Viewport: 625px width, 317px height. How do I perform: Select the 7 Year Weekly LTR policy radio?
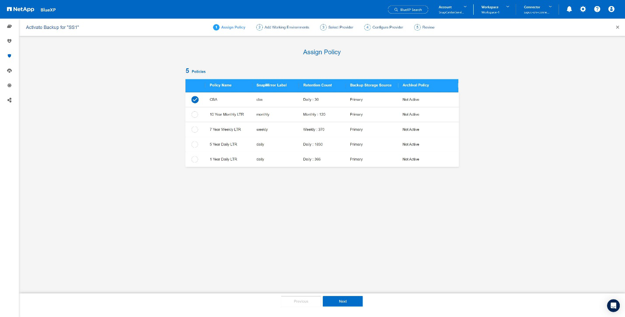click(195, 130)
